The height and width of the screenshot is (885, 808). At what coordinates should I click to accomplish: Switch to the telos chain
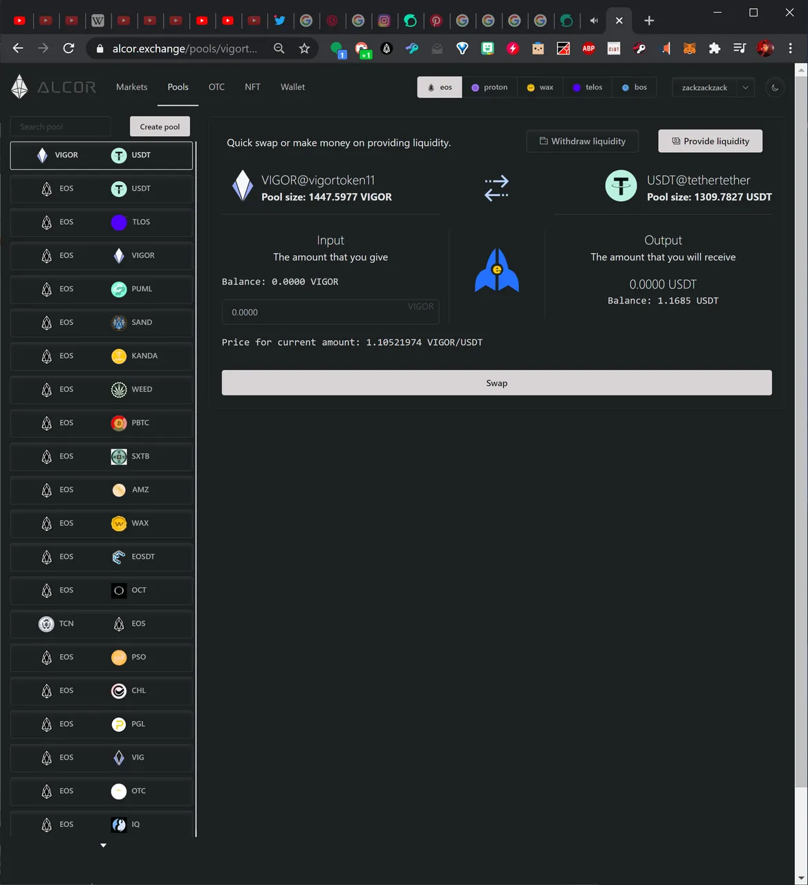pos(588,88)
